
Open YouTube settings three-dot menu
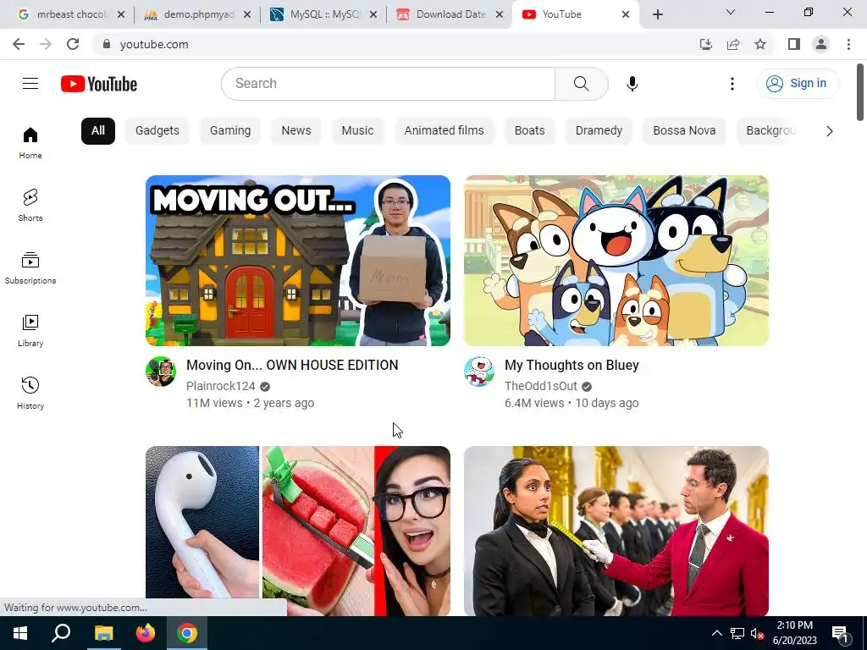tap(732, 84)
